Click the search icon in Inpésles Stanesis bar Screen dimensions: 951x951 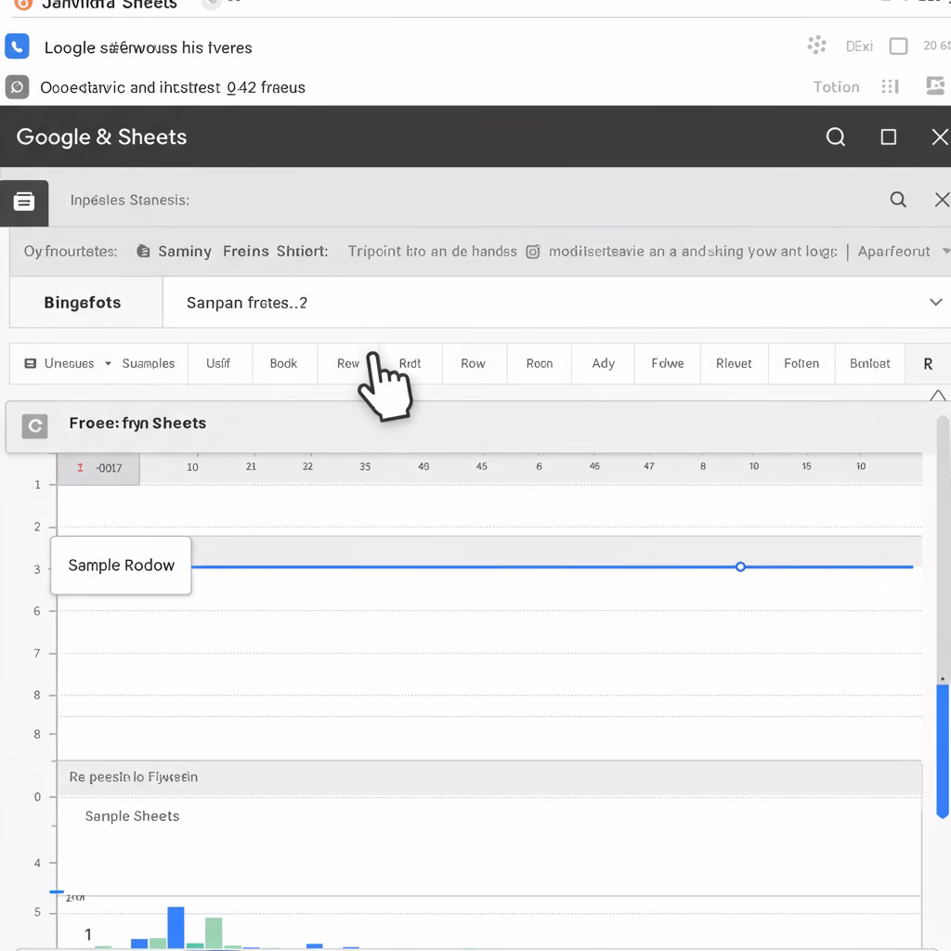coord(898,200)
